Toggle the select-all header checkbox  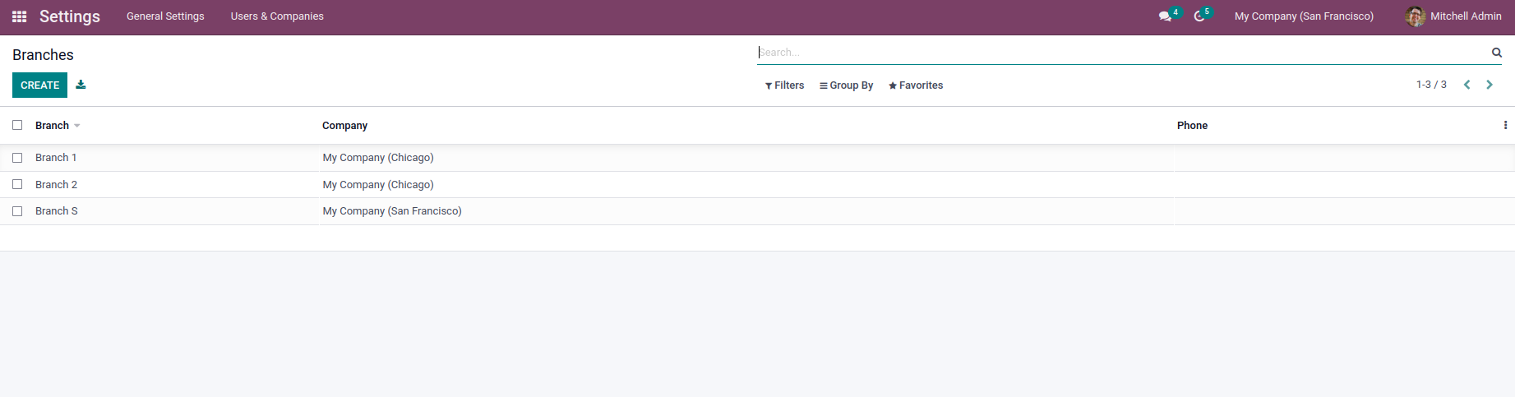17,125
